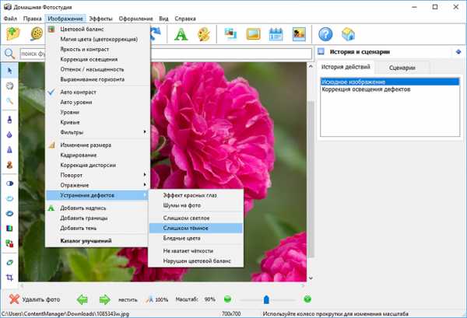Switch to the Сценарии tab
The image size is (467, 318).
tap(402, 68)
